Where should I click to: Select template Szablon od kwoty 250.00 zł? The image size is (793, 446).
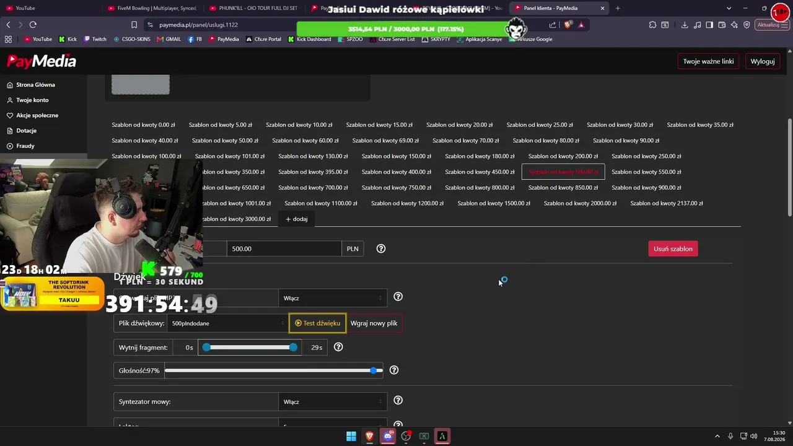click(646, 156)
